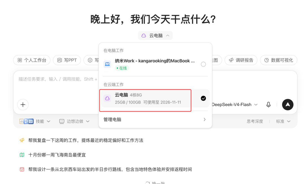This screenshot has width=305, height=184.
Task: Click the 在云端工作 section header
Action: pyautogui.click(x=114, y=84)
